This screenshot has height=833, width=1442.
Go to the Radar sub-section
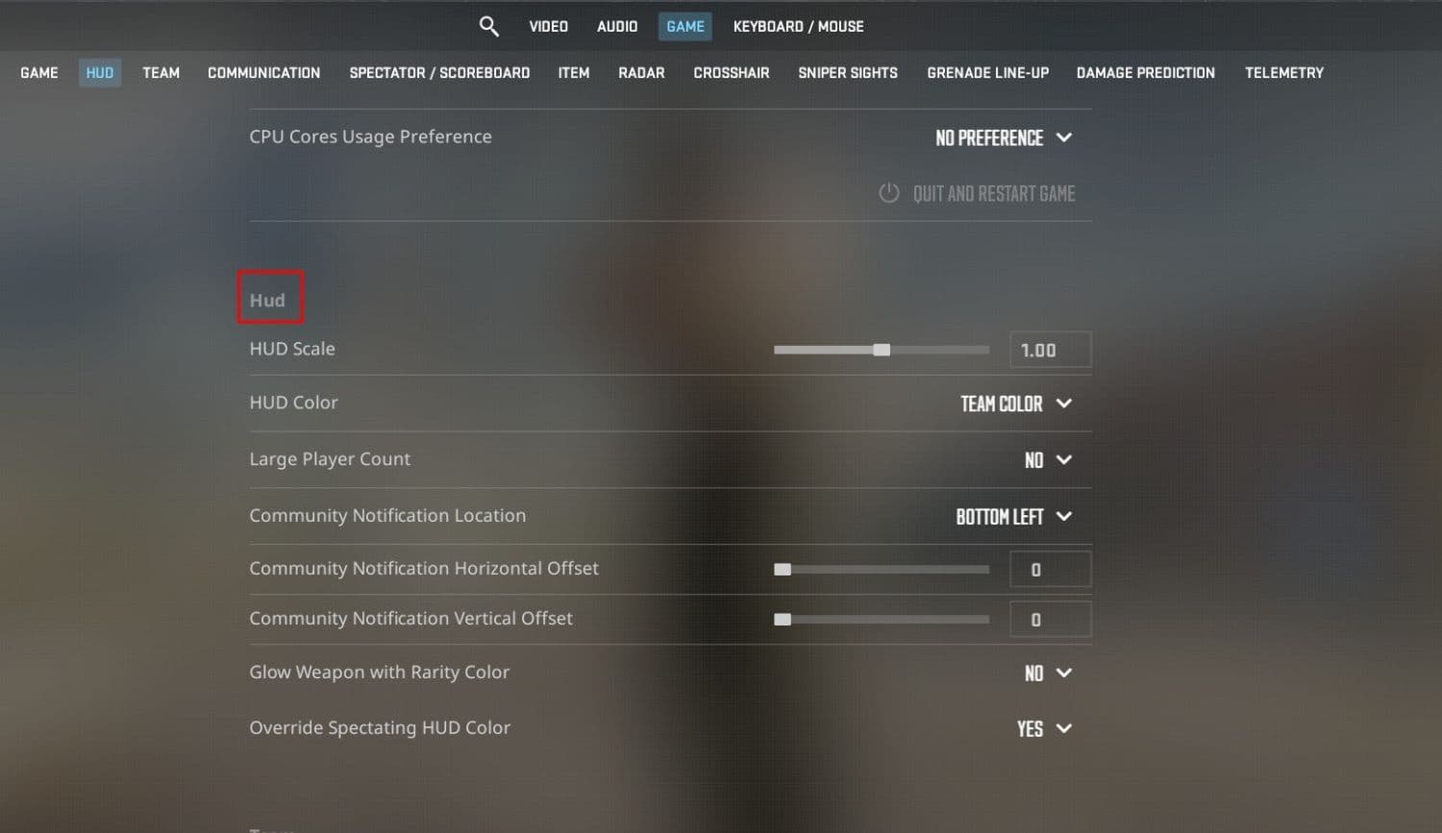point(641,73)
